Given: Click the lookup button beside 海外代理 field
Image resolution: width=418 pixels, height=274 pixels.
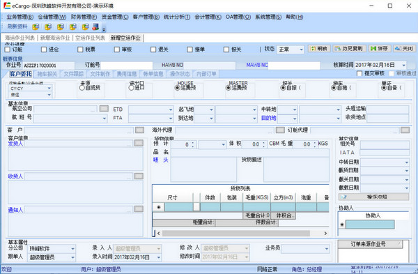Looking at the screenshot, I should pyautogui.click(x=280, y=130).
